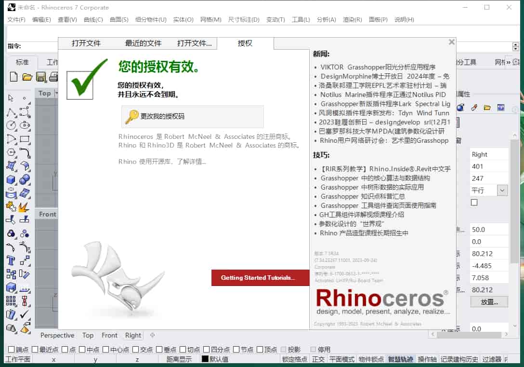Click the Save icon in the toolbar
Screen dimensions: 524x367
coord(40,76)
